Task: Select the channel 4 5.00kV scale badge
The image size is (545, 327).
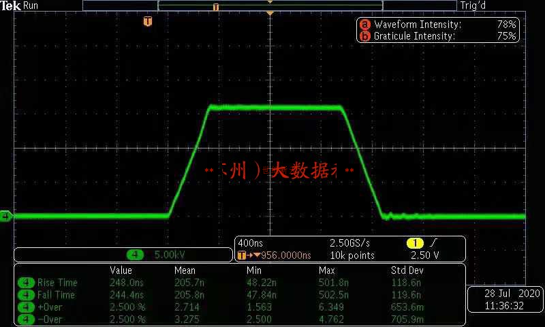Action: pyautogui.click(x=136, y=255)
